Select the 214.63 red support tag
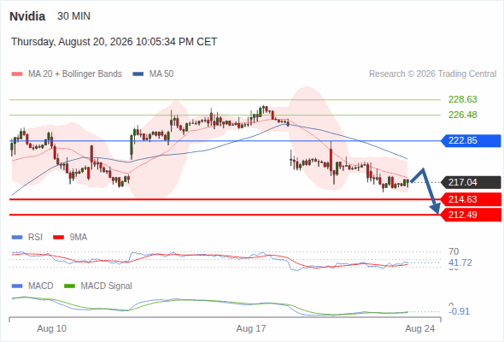This screenshot has height=342, width=504. (x=471, y=199)
